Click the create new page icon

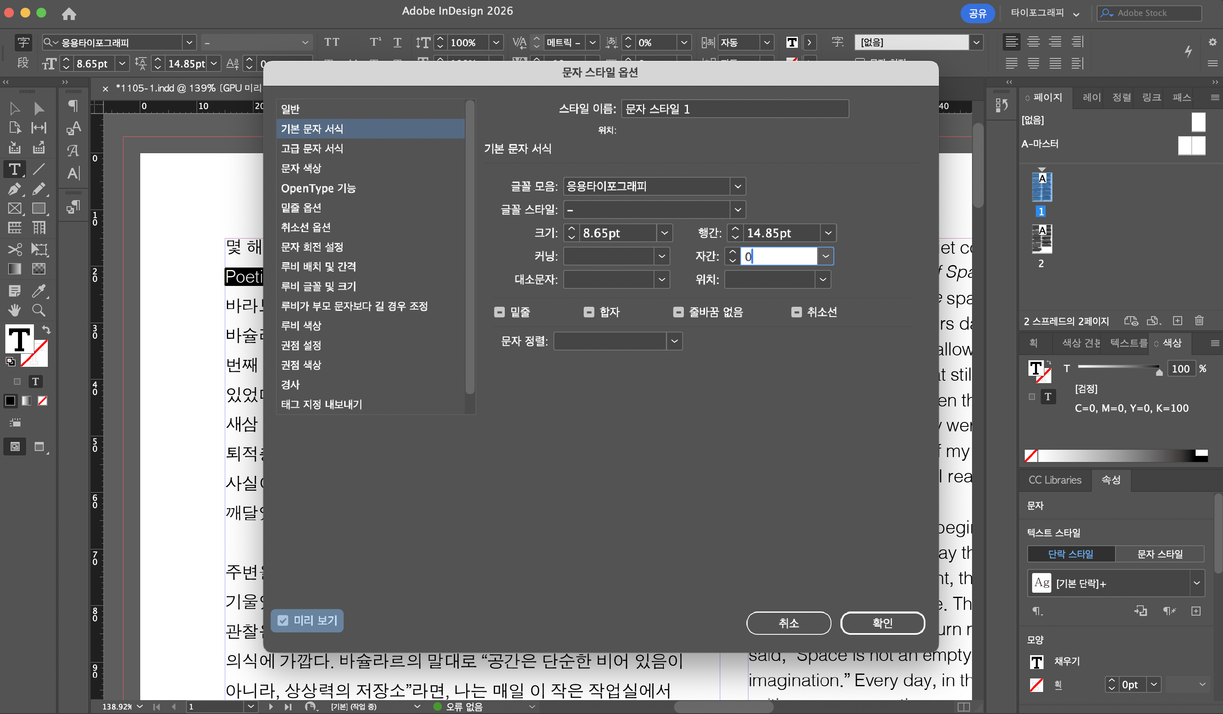click(x=1177, y=321)
